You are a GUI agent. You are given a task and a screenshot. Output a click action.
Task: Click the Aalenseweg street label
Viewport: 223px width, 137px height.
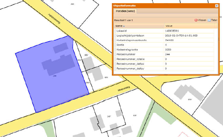coord(54,19)
